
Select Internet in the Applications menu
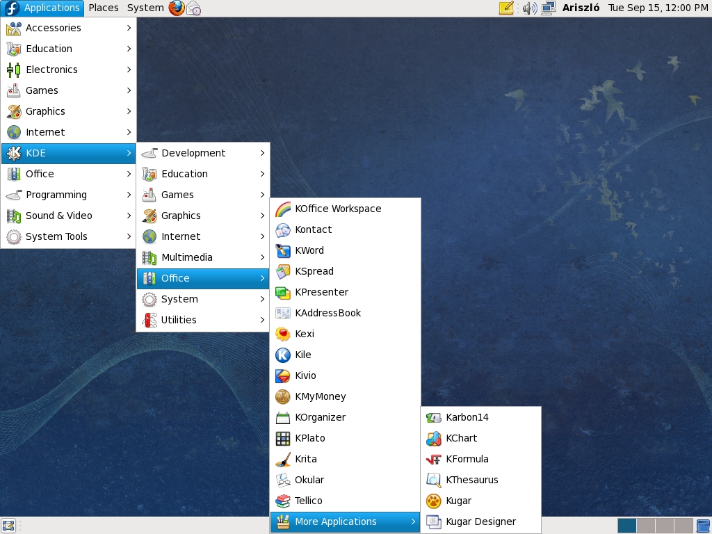click(68, 132)
